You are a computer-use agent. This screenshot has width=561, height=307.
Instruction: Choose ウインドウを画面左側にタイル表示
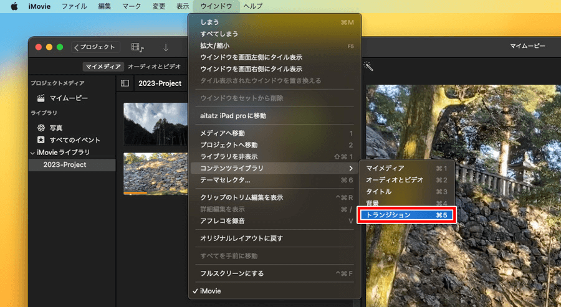click(x=275, y=57)
